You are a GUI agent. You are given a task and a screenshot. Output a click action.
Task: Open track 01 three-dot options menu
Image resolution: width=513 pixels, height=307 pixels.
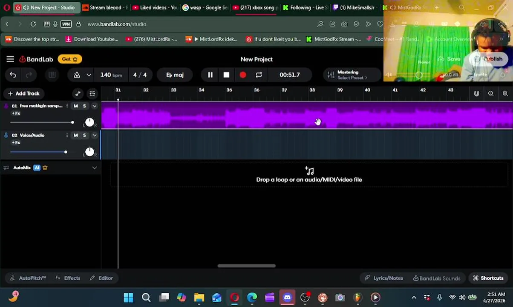click(x=67, y=106)
